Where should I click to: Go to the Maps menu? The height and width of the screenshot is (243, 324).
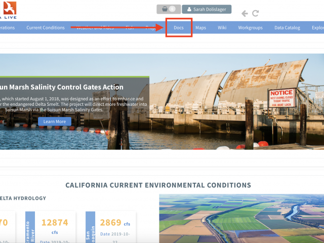(x=200, y=28)
